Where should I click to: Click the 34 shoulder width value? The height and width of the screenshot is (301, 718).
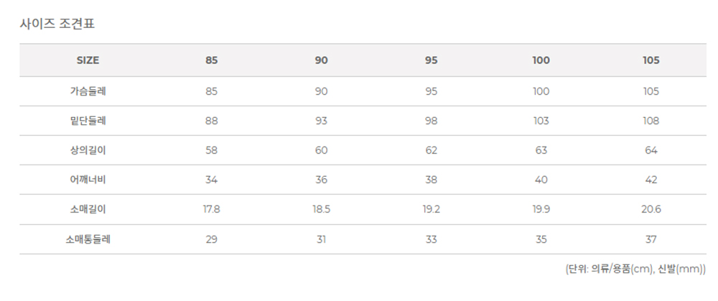coord(212,180)
